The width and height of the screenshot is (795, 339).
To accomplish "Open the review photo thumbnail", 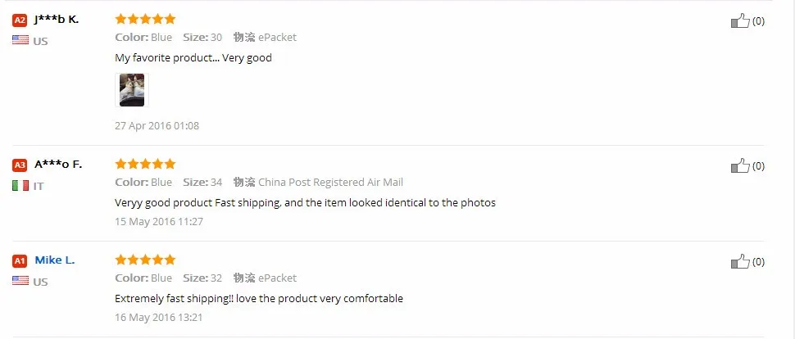I will tap(132, 90).
